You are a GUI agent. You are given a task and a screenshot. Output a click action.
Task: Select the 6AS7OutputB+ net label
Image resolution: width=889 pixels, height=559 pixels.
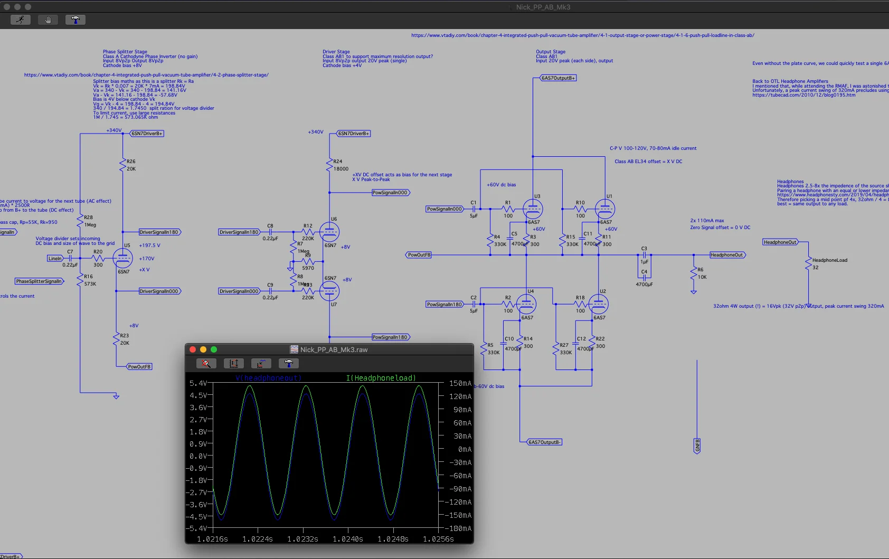tap(558, 78)
